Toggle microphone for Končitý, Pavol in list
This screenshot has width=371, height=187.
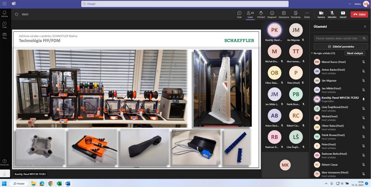point(364,99)
